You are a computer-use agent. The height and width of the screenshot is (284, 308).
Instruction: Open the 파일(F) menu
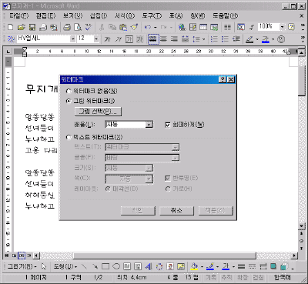(x=19, y=16)
